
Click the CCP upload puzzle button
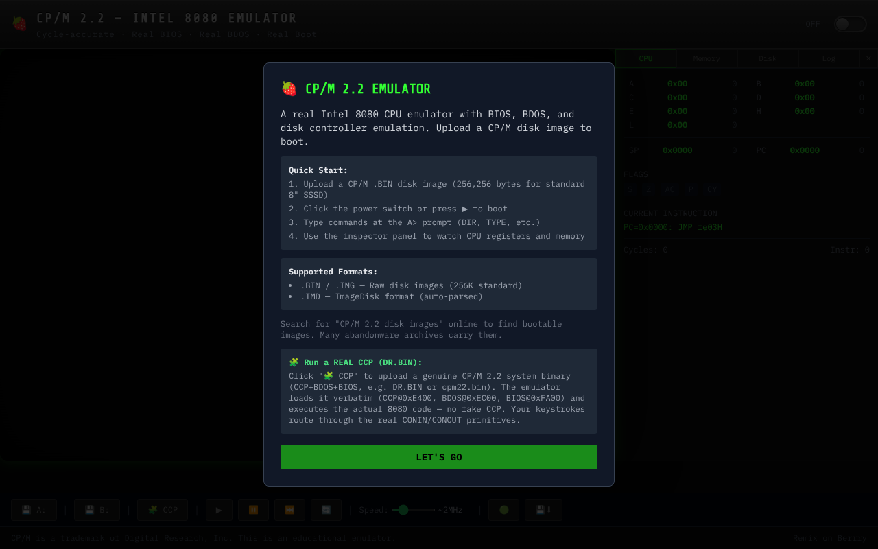pyautogui.click(x=163, y=510)
